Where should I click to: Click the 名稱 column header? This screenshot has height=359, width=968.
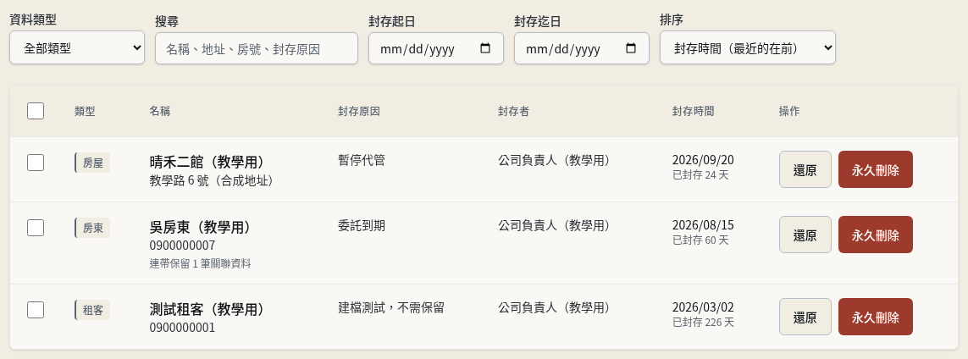160,111
